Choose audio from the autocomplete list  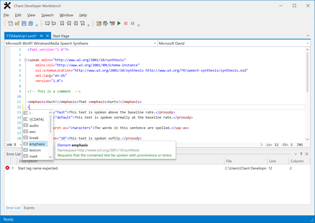34,125
